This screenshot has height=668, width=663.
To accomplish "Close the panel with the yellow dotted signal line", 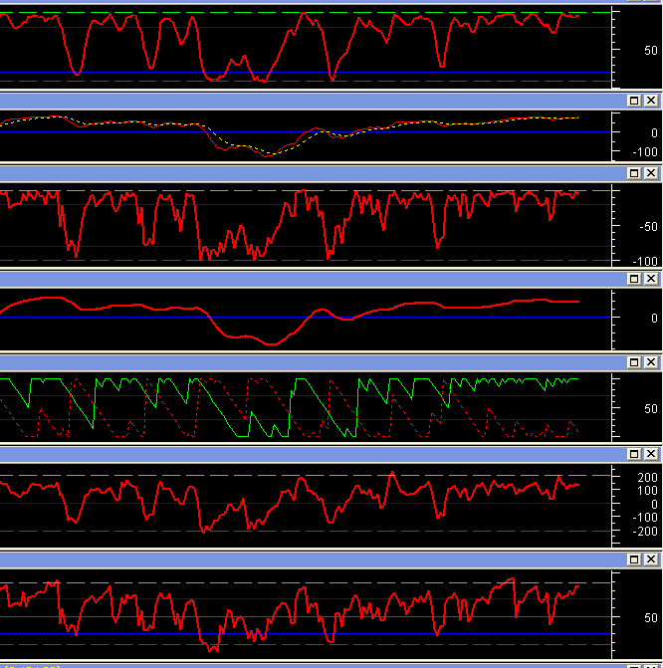I will click(x=651, y=101).
